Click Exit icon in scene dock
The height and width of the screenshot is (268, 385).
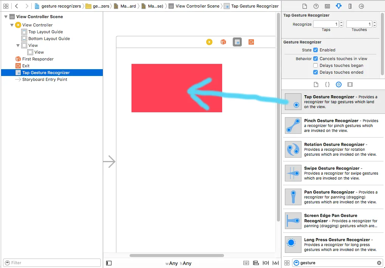(x=251, y=42)
